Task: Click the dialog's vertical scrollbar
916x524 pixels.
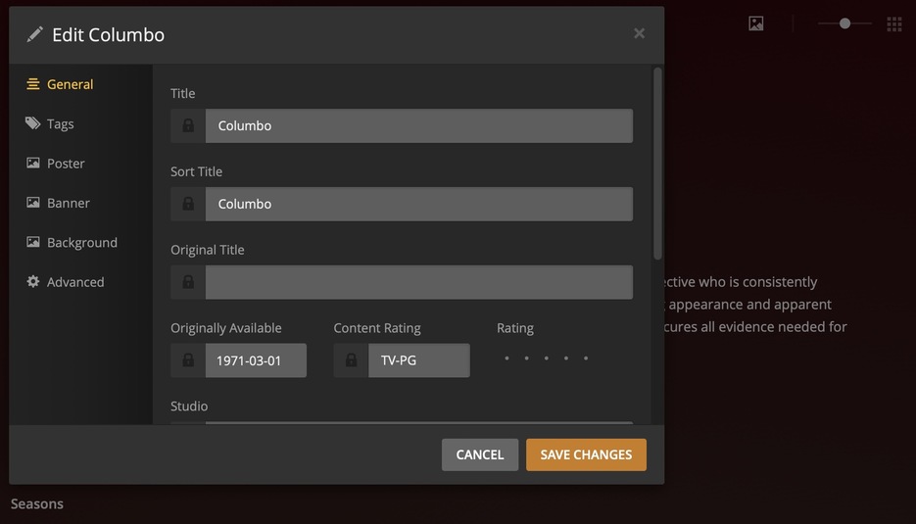Action: point(657,164)
